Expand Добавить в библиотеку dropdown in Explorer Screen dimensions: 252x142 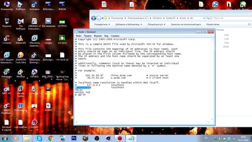click(x=129, y=24)
